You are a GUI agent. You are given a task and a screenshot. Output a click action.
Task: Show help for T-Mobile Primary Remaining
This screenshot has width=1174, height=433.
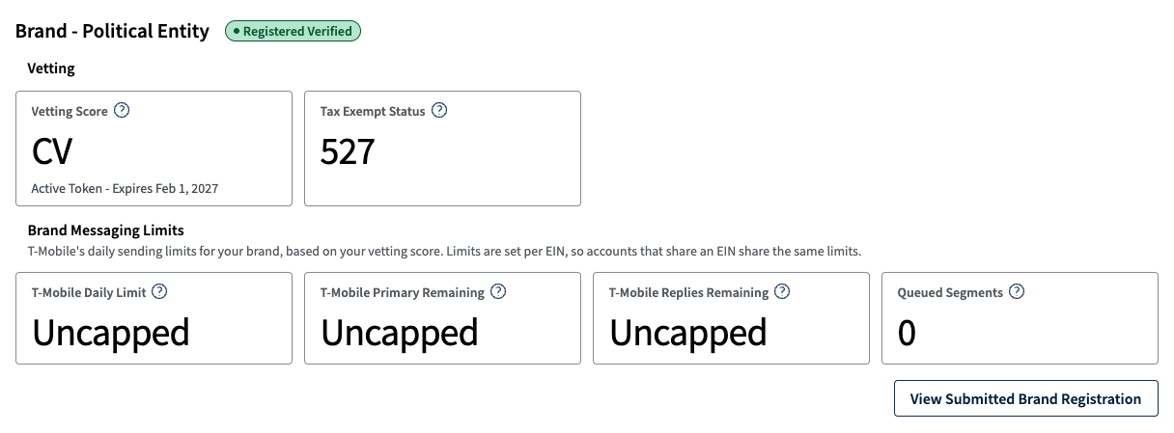[x=498, y=291]
